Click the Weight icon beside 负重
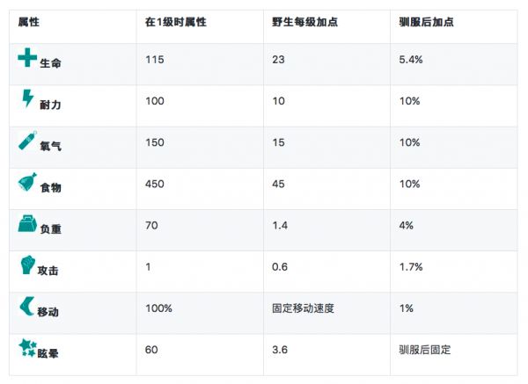The image size is (528, 384). (27, 224)
